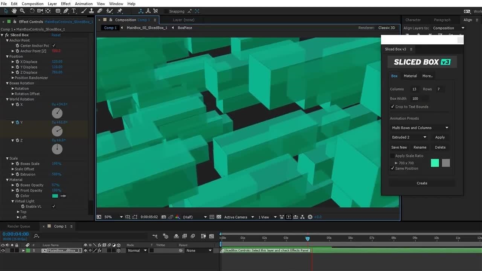
Task: Select the Hand tool
Action: pos(14,11)
